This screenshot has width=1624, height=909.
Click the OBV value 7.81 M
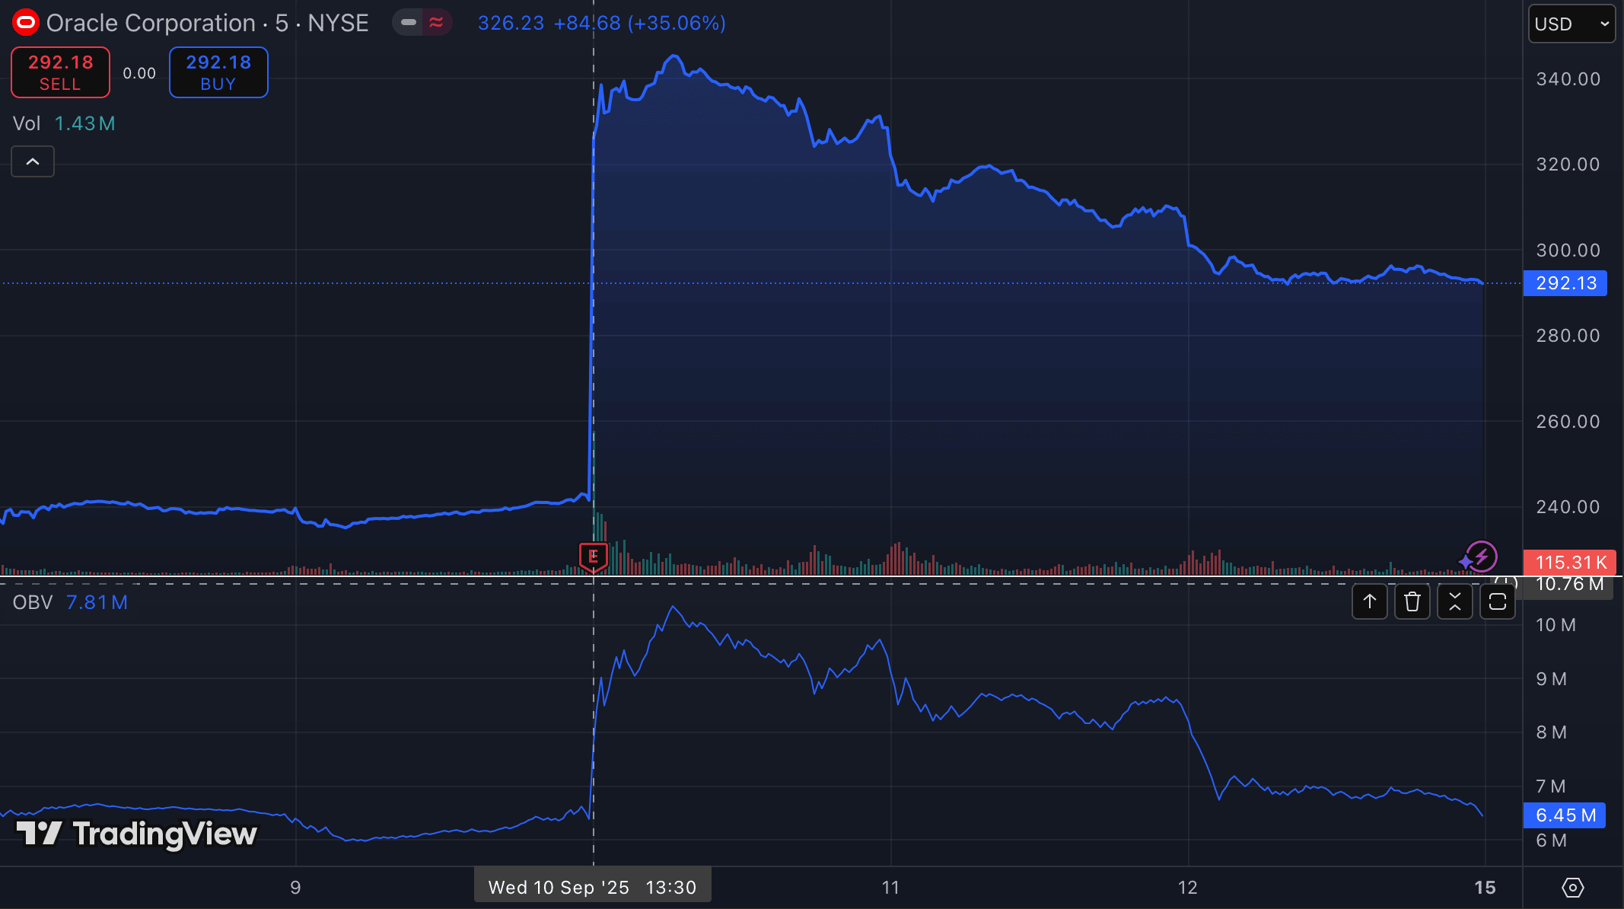[97, 602]
